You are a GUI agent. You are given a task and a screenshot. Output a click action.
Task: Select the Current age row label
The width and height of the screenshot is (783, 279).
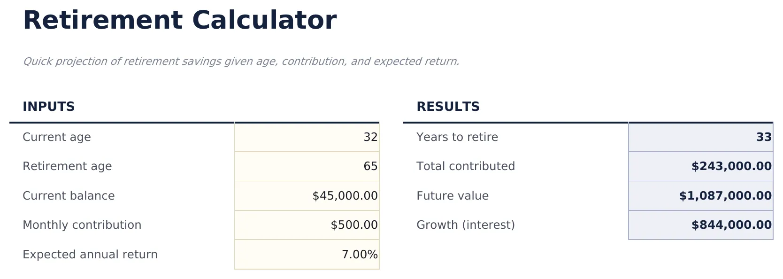tap(57, 137)
